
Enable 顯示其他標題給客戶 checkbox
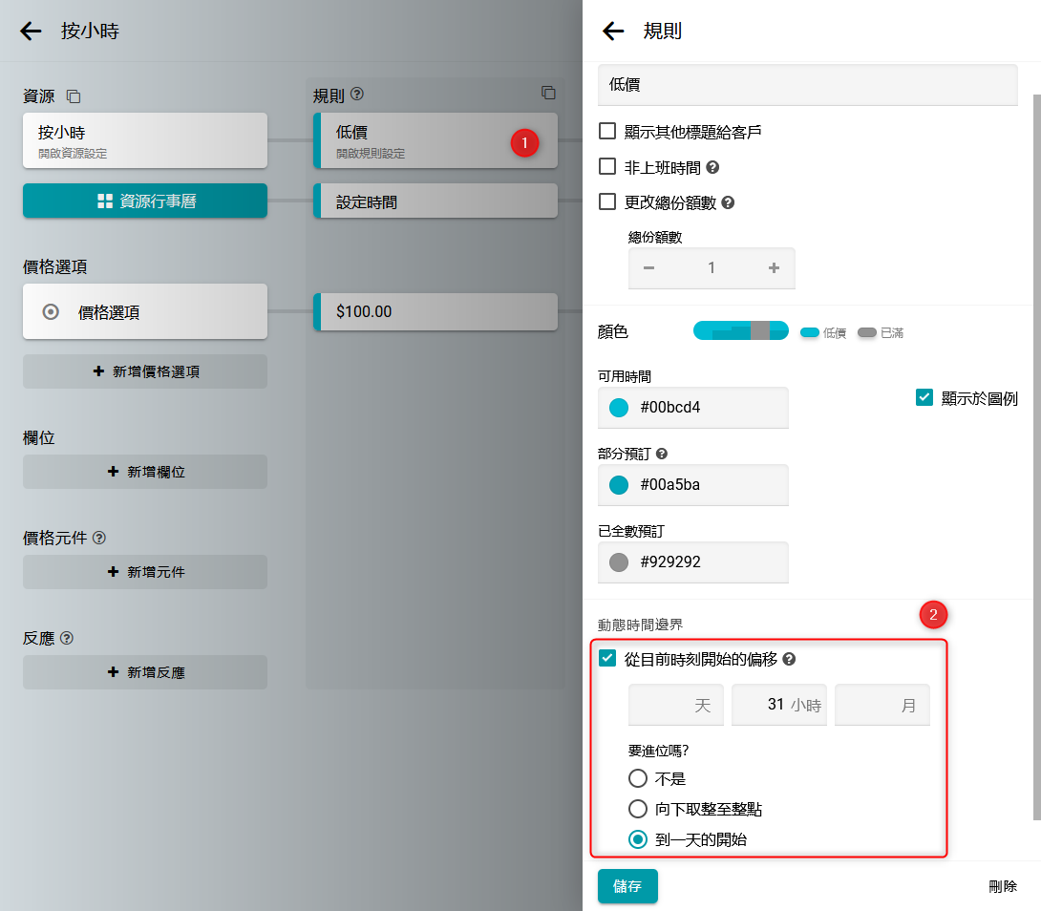[607, 132]
